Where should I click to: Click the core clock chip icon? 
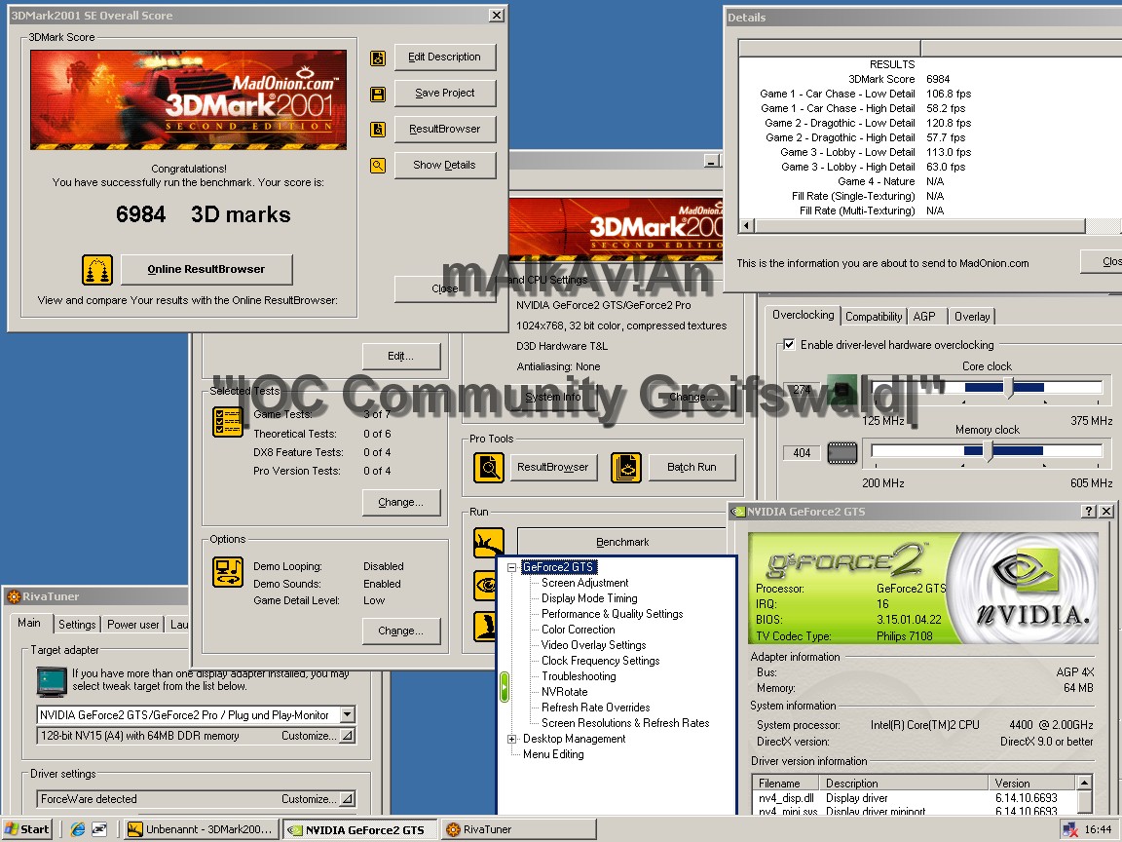[842, 390]
